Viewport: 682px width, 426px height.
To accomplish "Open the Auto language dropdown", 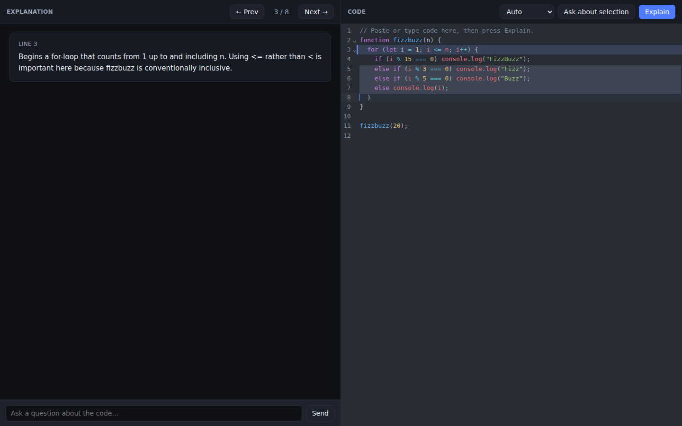I will pos(527,12).
